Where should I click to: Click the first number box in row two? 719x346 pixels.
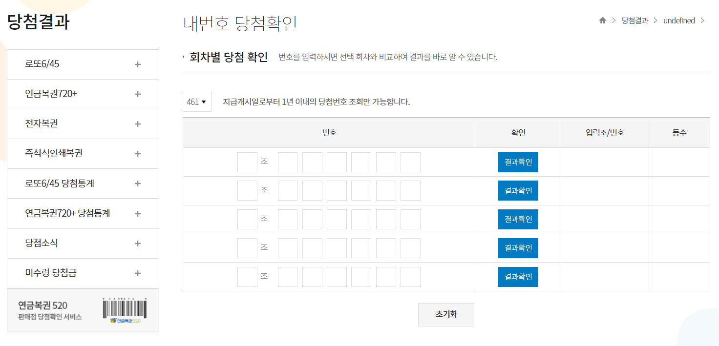coord(287,190)
